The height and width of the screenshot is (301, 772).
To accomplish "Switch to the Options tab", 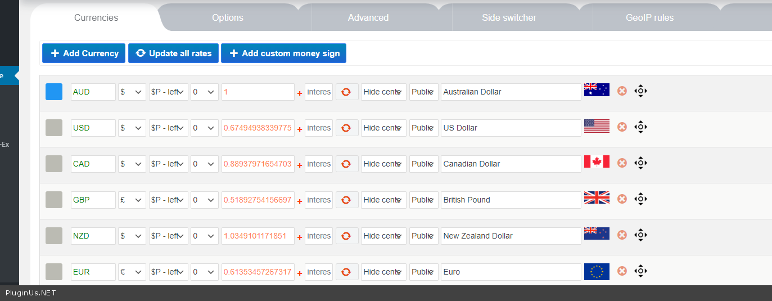I will pos(228,17).
